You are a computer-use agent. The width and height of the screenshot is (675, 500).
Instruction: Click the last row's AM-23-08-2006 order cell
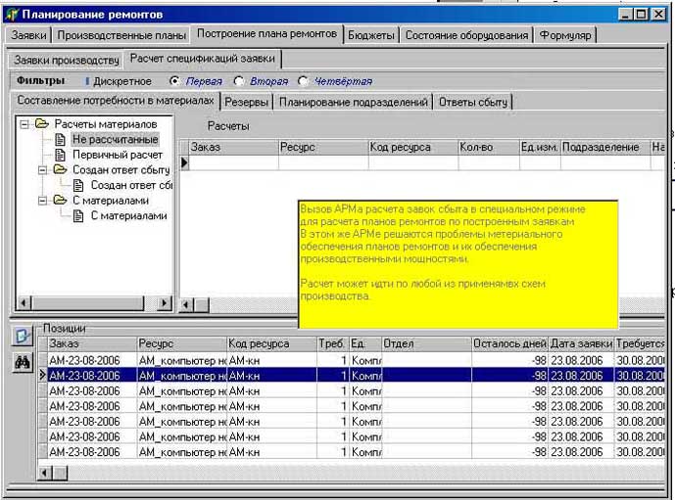pyautogui.click(x=91, y=452)
